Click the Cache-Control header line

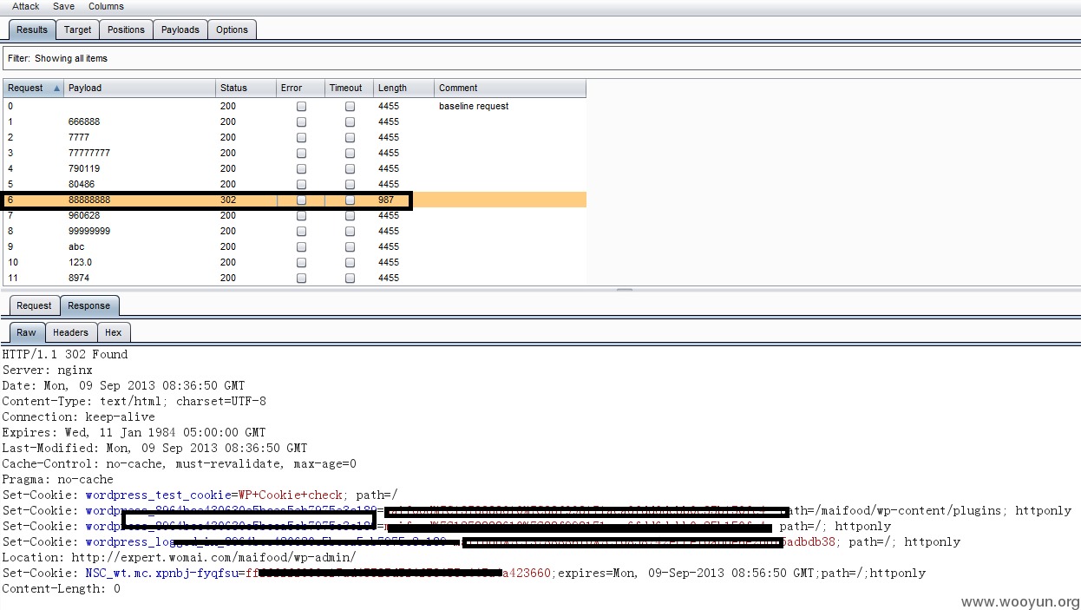(x=179, y=463)
